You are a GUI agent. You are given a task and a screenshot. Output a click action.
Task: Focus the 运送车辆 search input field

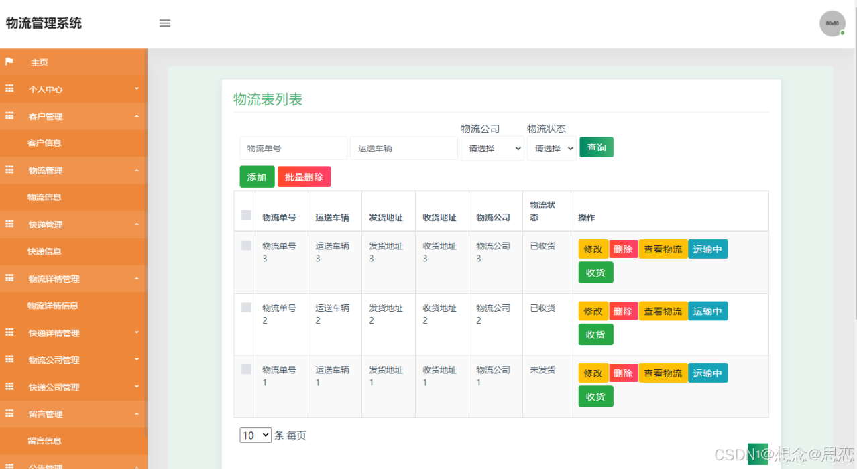click(404, 148)
